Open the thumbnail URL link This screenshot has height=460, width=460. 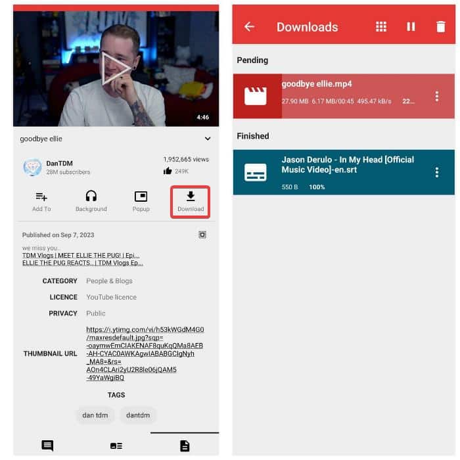point(145,354)
